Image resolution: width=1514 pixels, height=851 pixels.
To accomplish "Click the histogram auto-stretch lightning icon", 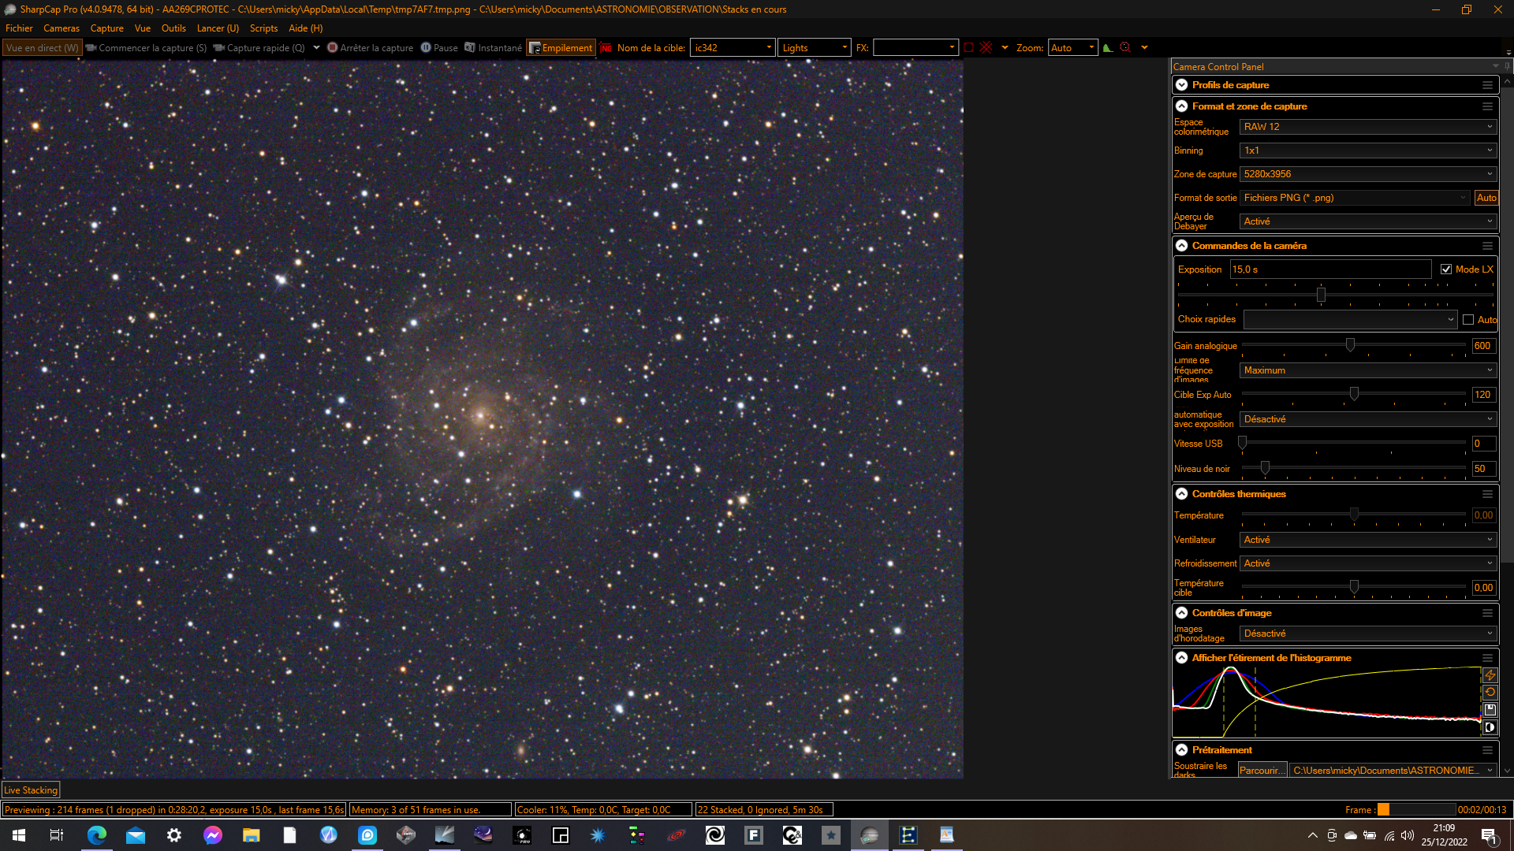I will 1490,675.
